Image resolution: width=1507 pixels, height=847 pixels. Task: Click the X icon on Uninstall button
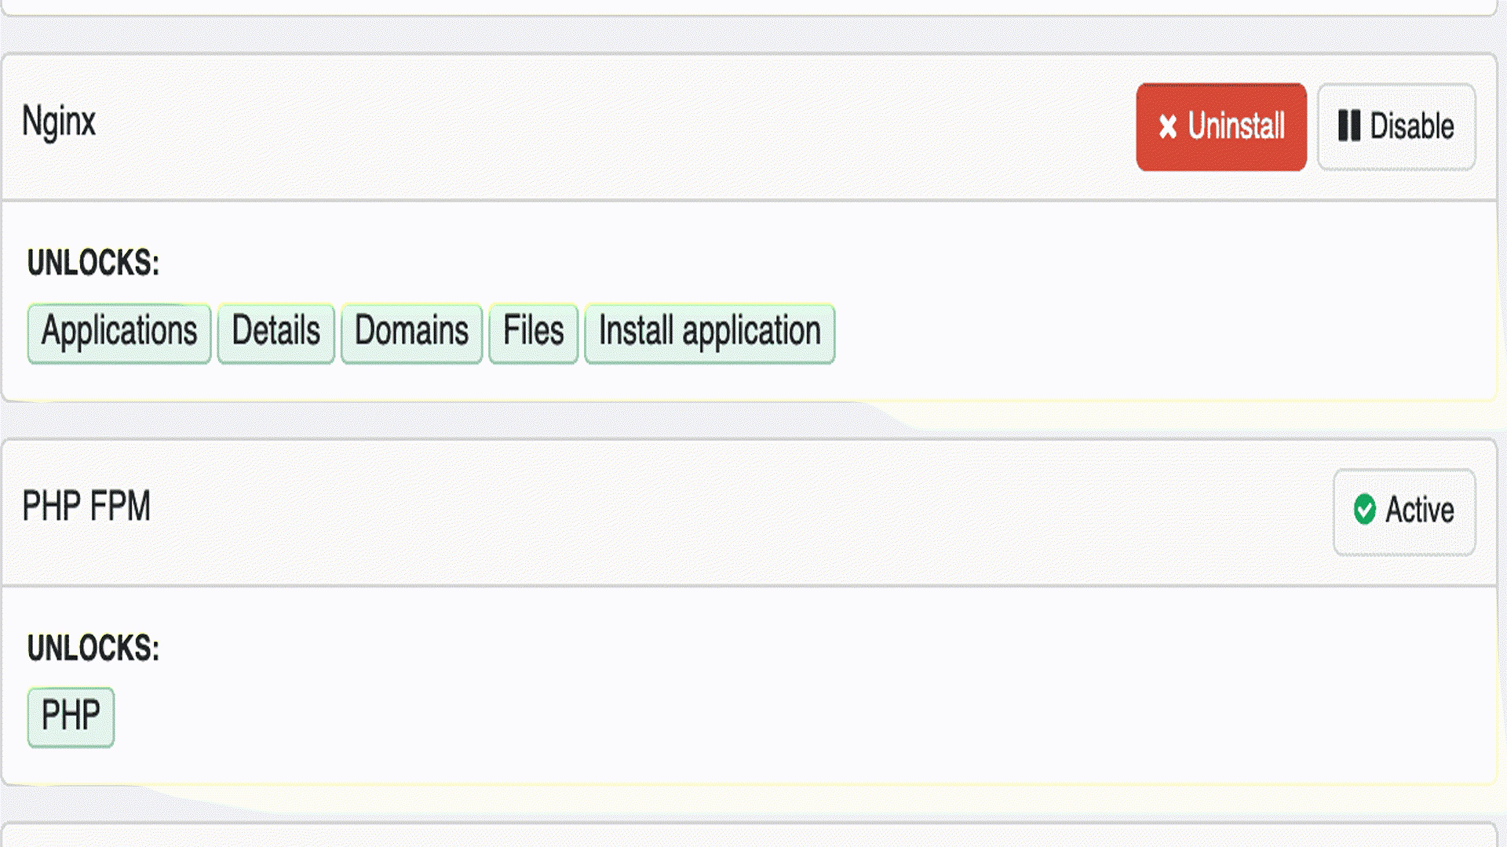(x=1167, y=127)
